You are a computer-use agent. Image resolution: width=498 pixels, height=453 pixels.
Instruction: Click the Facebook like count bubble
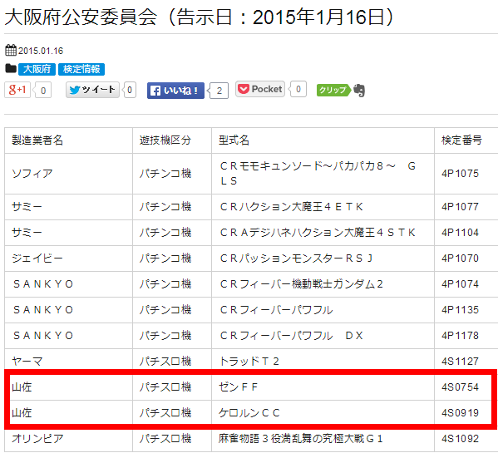[x=219, y=91]
